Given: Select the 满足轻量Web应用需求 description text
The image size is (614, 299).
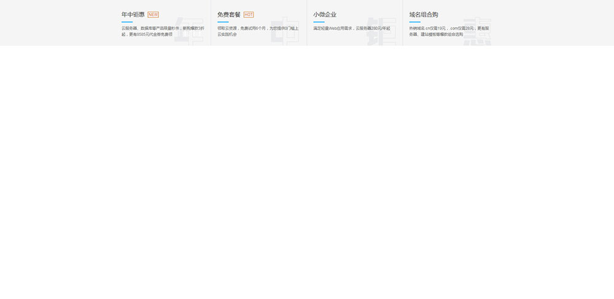Looking at the screenshot, I should (352, 29).
